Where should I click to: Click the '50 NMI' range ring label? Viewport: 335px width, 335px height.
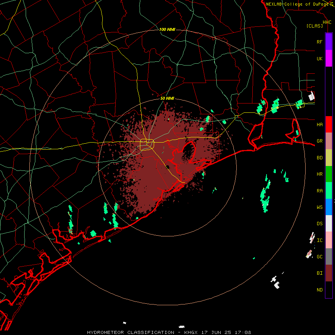167,98
